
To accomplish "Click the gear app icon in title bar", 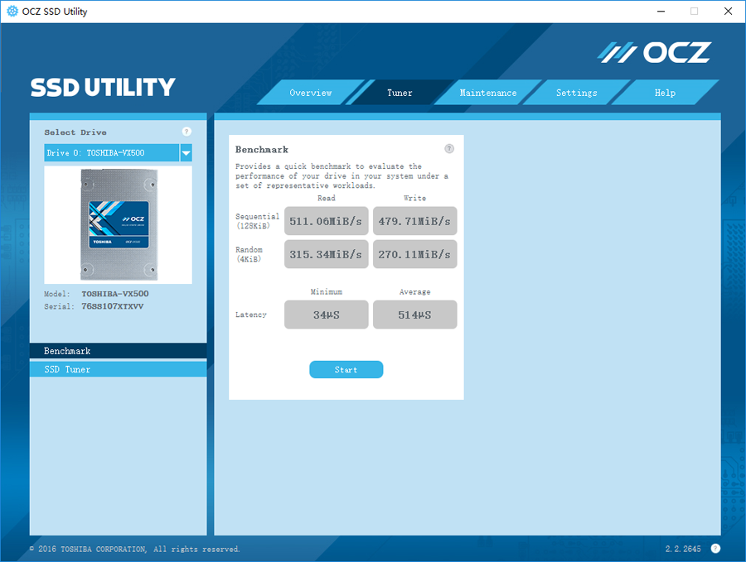I will pos(12,12).
